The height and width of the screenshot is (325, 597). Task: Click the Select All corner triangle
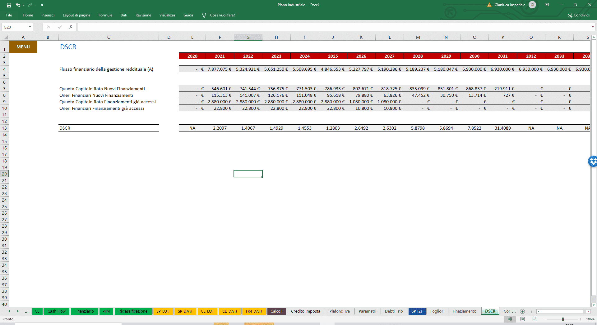[x=6, y=38]
